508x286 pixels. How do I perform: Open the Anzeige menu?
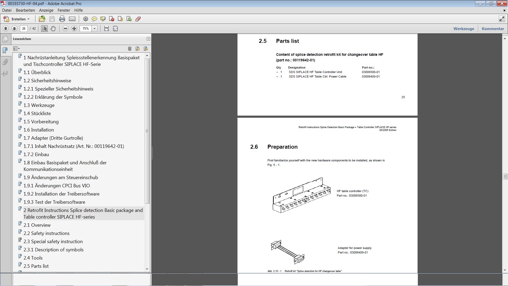pyautogui.click(x=46, y=10)
